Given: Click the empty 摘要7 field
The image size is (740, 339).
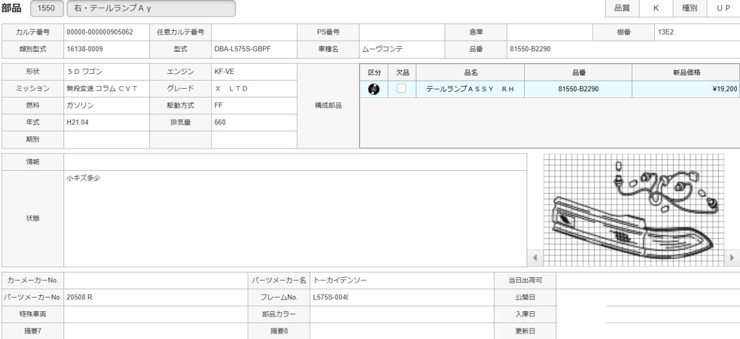Looking at the screenshot, I should coord(155,331).
